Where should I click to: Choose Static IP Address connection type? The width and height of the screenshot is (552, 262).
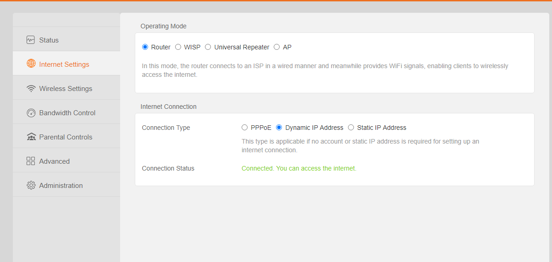click(351, 128)
